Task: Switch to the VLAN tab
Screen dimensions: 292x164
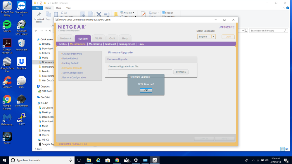Action: tap(99, 38)
